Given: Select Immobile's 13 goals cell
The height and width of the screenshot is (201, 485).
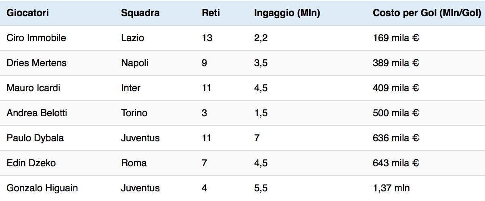Looking at the screenshot, I should click(x=207, y=38).
